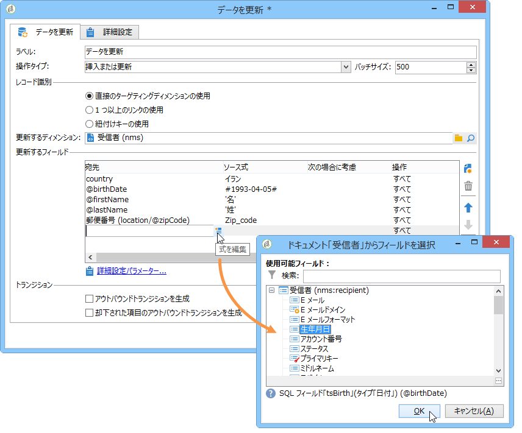Click the field list vertical scrollbar thumb

[x=498, y=305]
